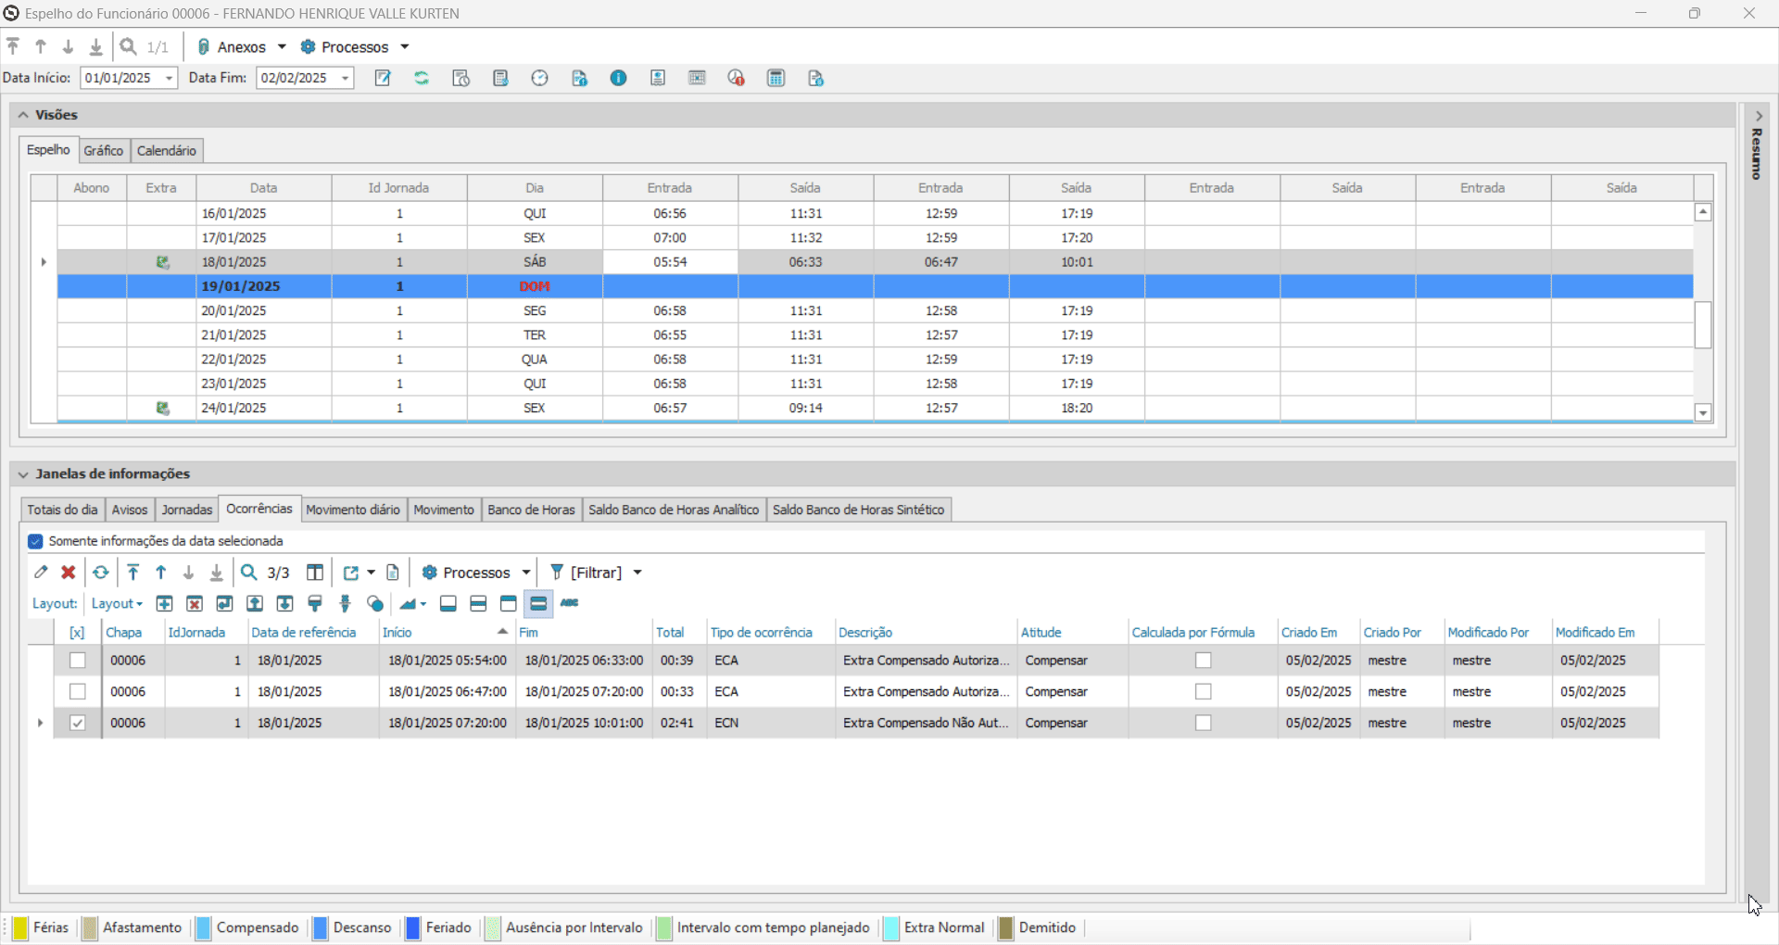
Task: Open the Layout dropdown menu
Action: click(x=117, y=603)
